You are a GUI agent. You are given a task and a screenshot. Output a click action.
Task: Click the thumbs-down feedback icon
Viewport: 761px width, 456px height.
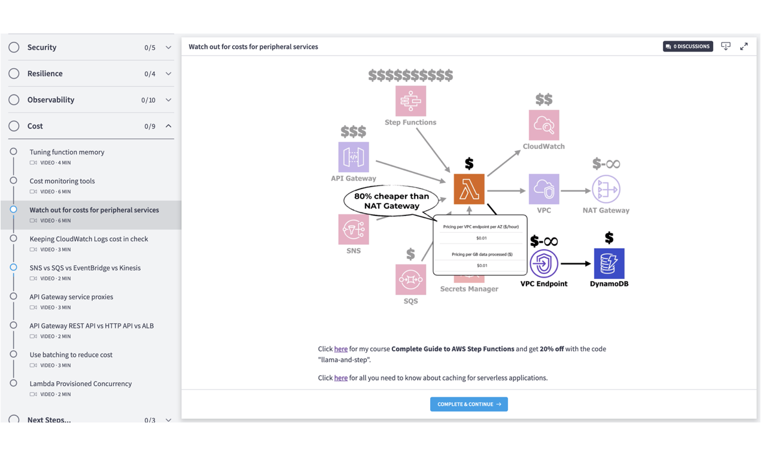coord(726,46)
